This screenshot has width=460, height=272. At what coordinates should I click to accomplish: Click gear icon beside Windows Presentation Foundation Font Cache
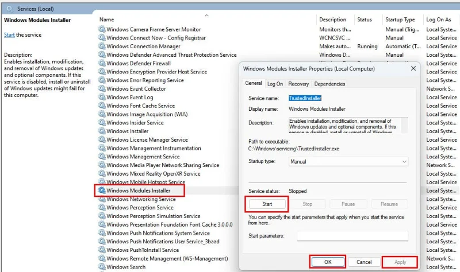102,224
